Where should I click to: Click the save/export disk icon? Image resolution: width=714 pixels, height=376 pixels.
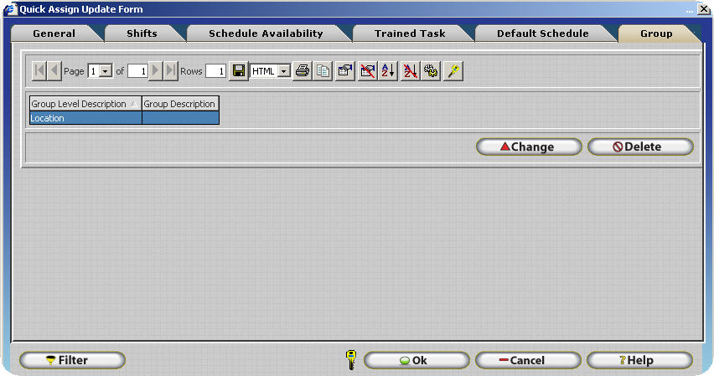[x=239, y=71]
